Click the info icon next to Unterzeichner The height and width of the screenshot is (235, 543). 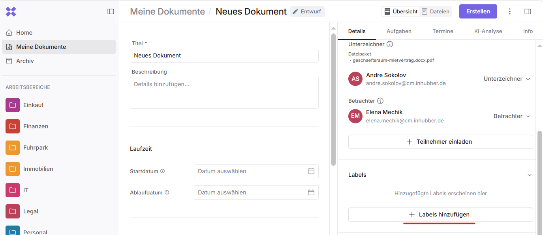[389, 44]
